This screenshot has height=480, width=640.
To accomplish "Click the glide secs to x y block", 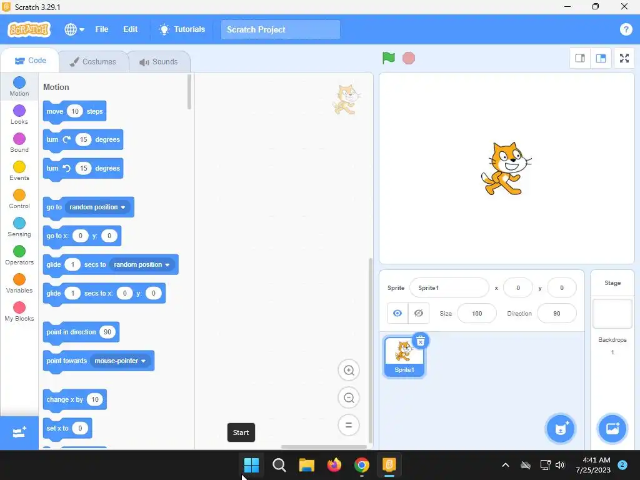I will (x=104, y=294).
